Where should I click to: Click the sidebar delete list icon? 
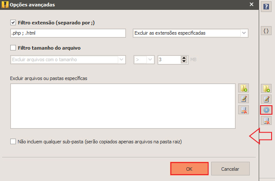266,121
